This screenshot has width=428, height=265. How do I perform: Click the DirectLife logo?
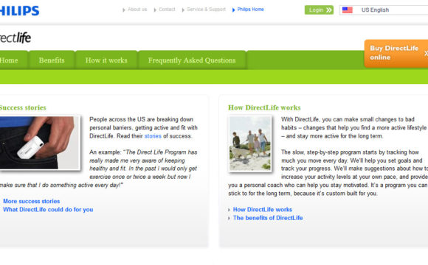15,38
